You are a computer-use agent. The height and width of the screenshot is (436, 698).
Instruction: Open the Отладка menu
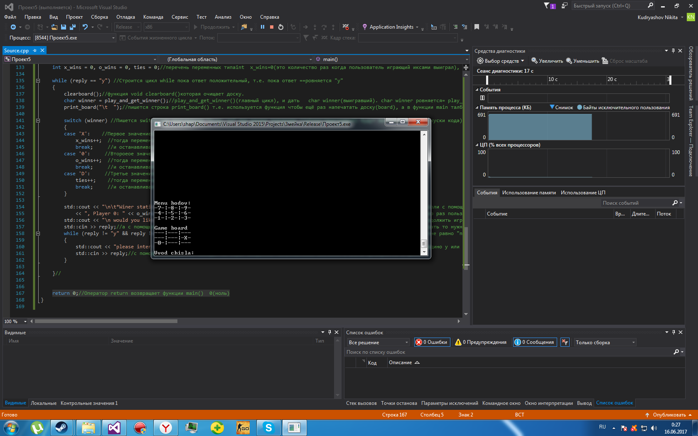click(125, 17)
